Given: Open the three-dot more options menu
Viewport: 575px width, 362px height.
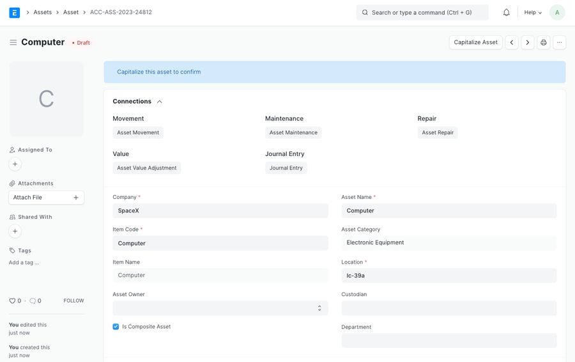Looking at the screenshot, I should [559, 43].
